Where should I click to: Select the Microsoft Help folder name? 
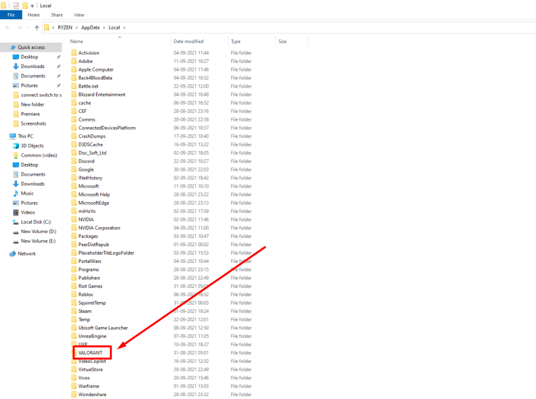[94, 194]
